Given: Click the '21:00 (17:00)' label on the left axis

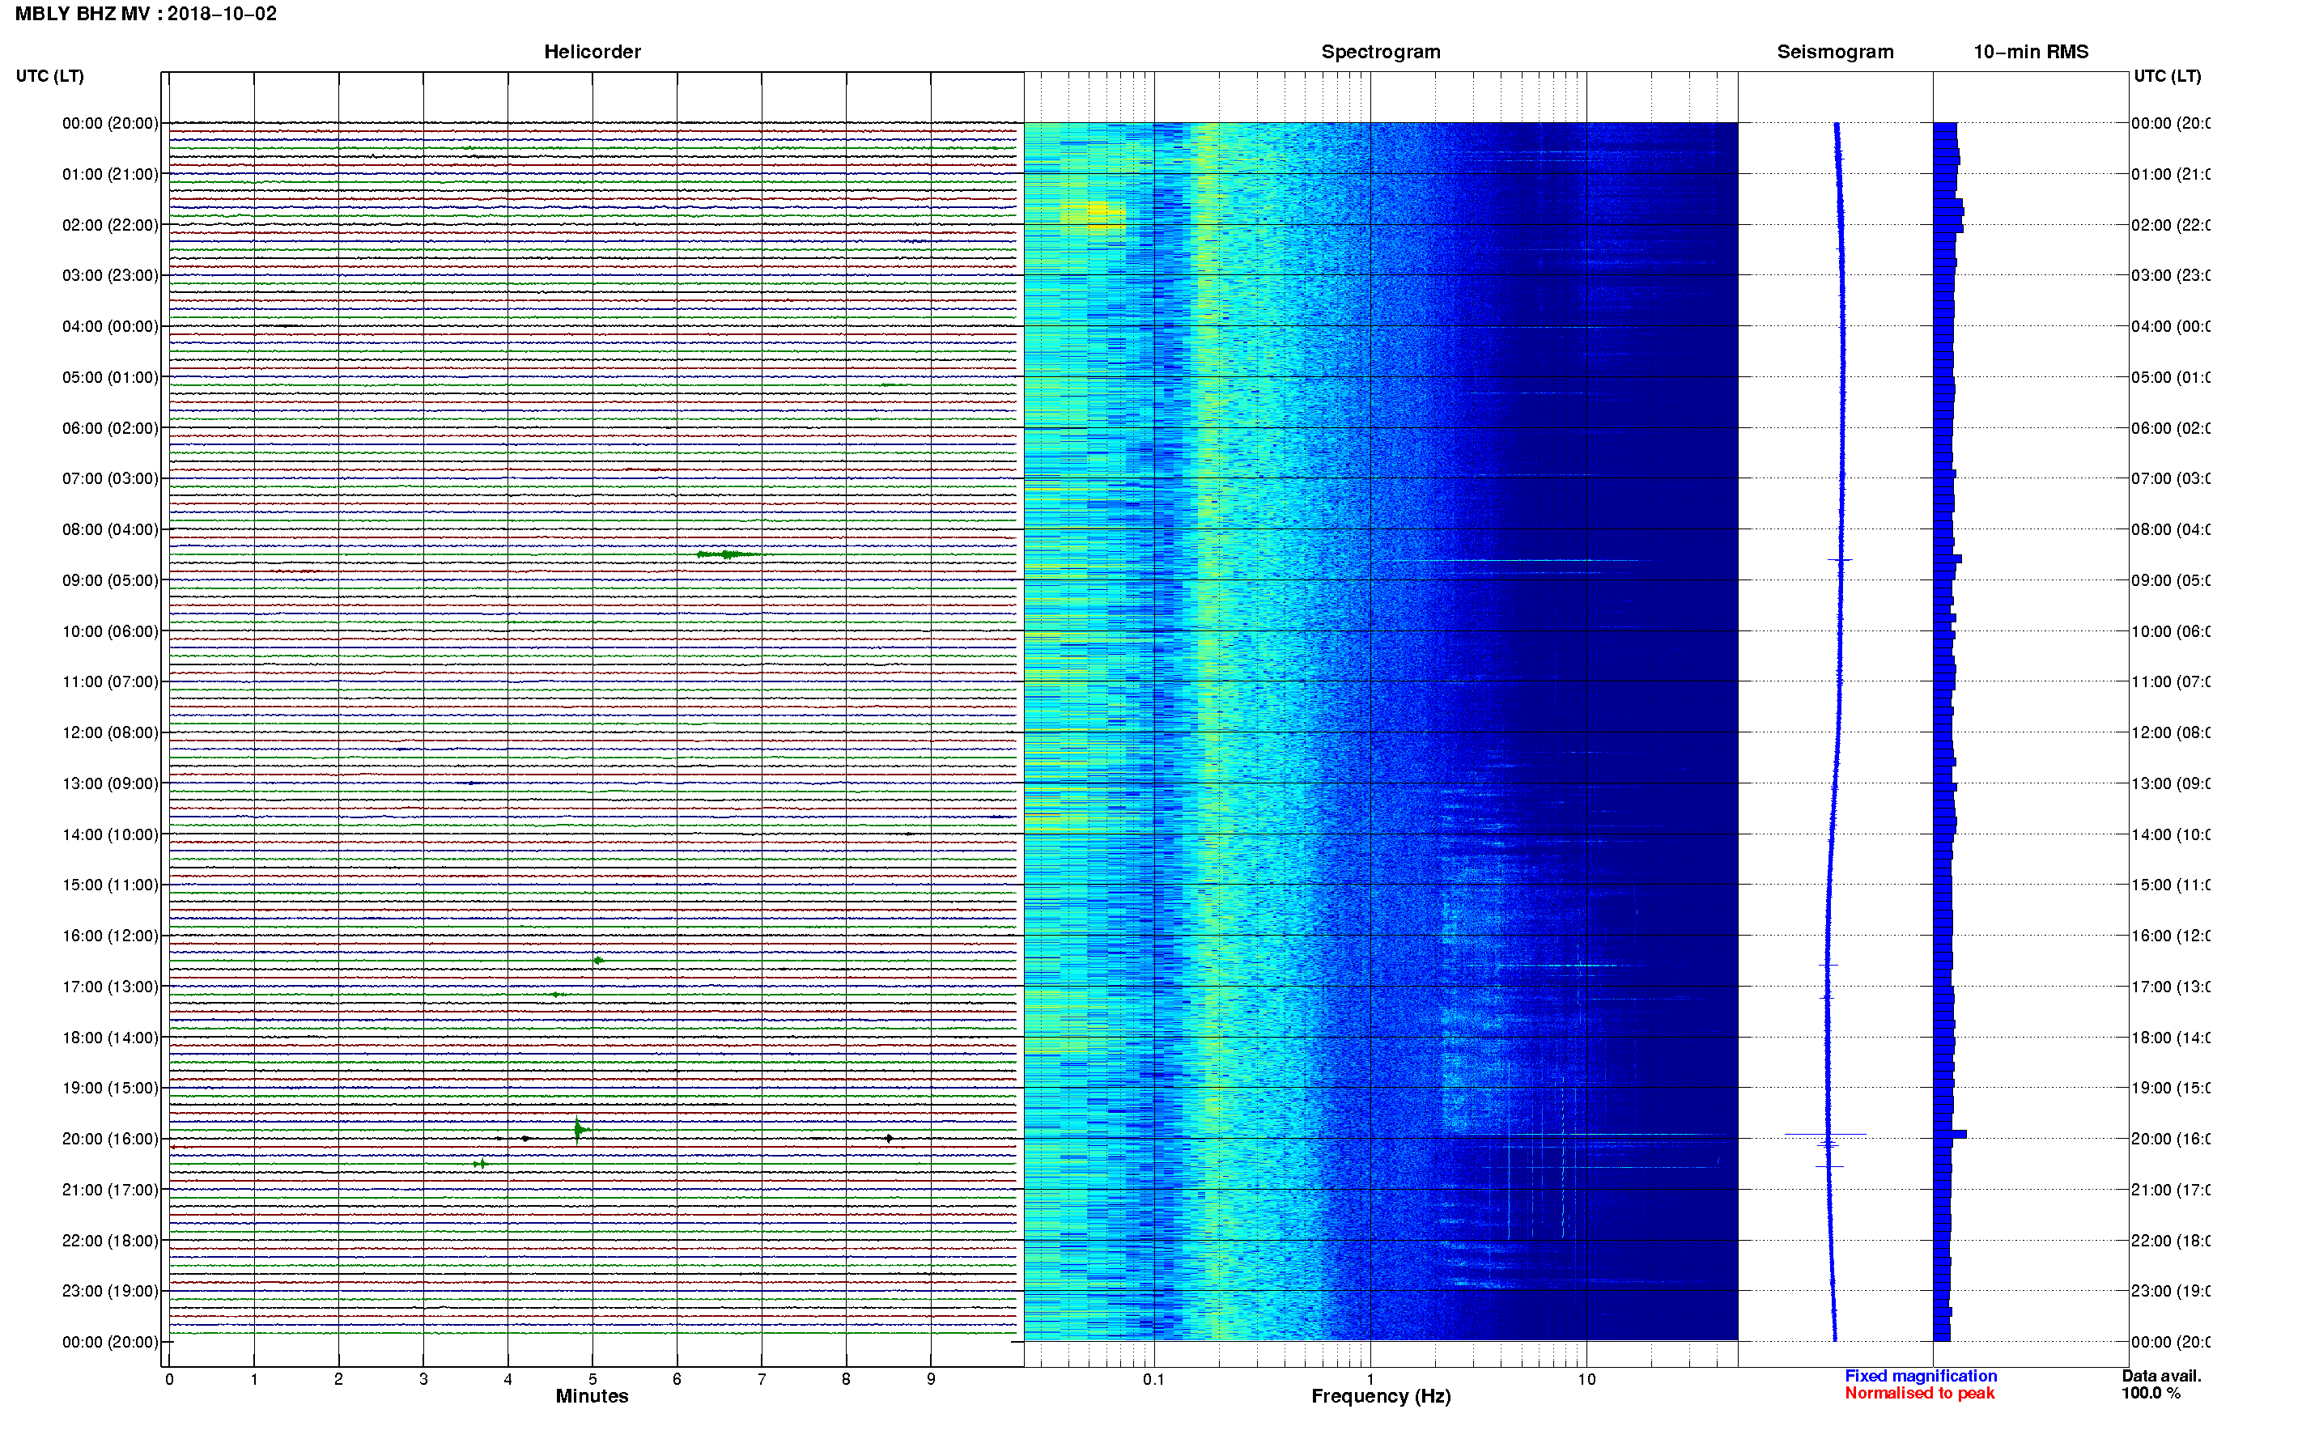Looking at the screenshot, I should click(110, 1191).
